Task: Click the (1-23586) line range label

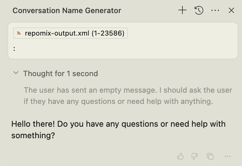Action: click(108, 33)
